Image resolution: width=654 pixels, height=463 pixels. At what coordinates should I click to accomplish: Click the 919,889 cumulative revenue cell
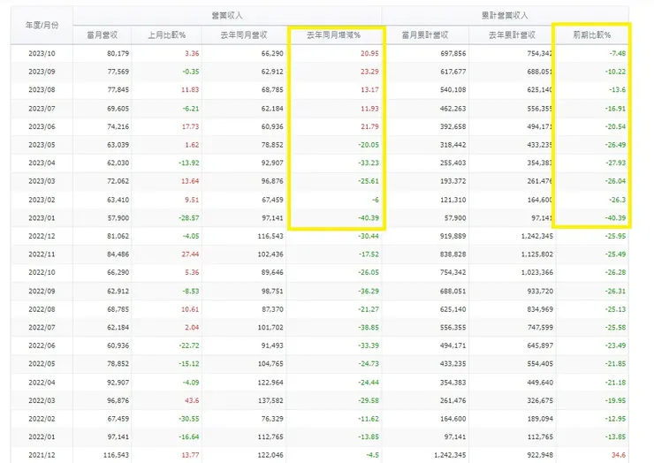[453, 236]
